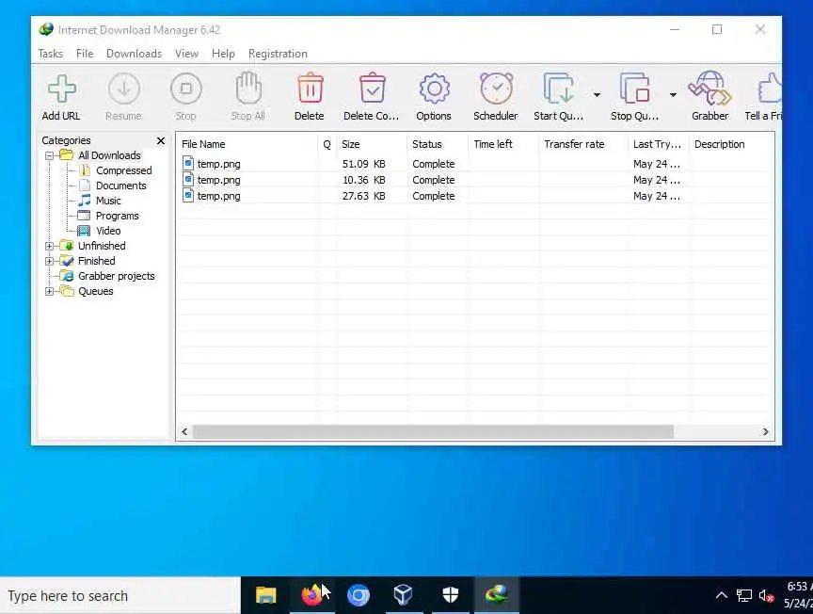Select Grabber projects in the tree

[x=116, y=276]
